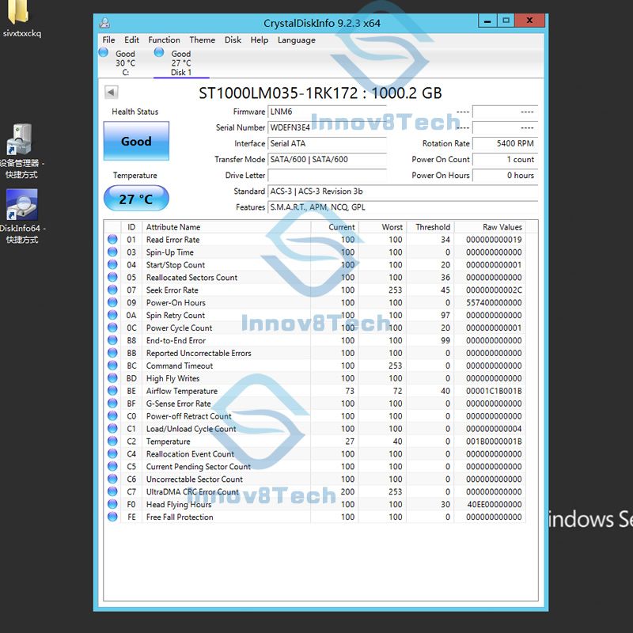The width and height of the screenshot is (633, 633).
Task: Click the Attribute Name column header
Action: [x=172, y=227]
